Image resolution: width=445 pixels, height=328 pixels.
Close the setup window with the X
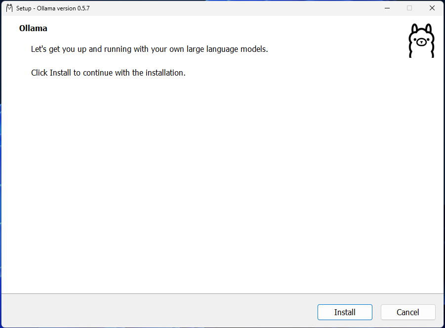[432, 8]
